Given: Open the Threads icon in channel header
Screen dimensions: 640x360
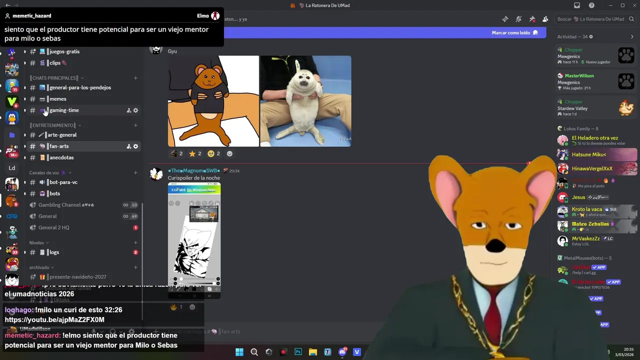Looking at the screenshot, I should click(505, 19).
